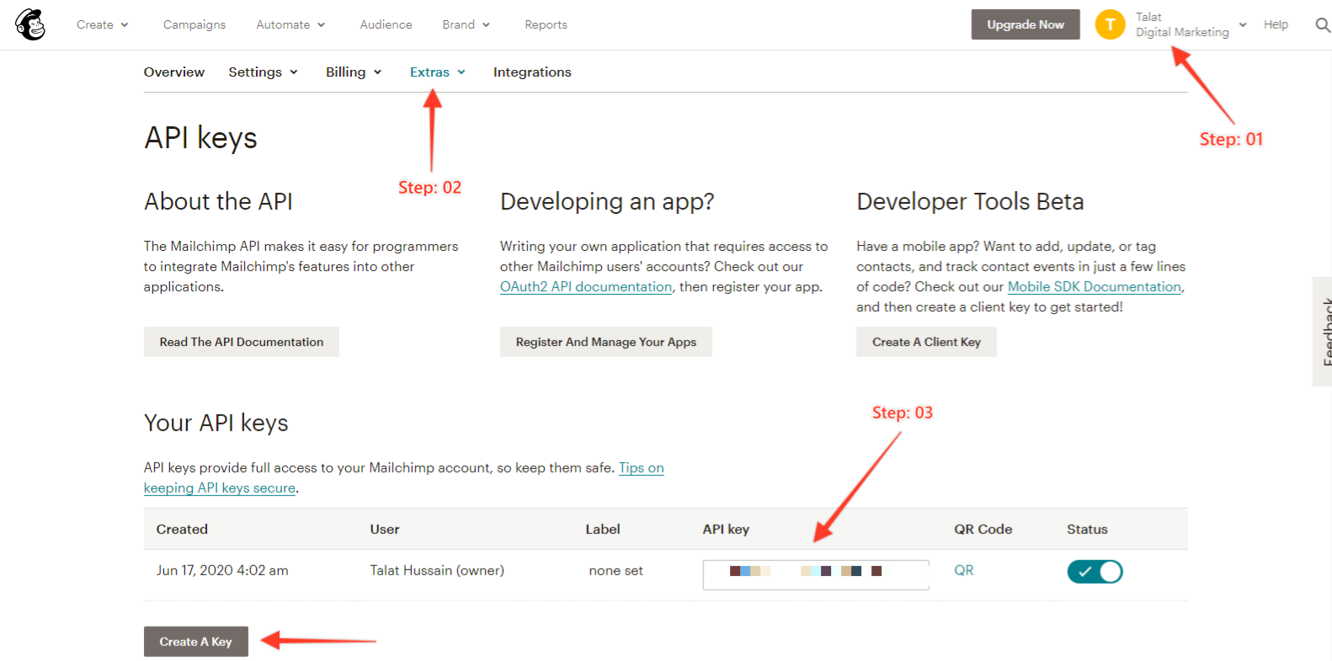The width and height of the screenshot is (1332, 661).
Task: Open the Mobile SDK Documentation link
Action: pos(1095,287)
